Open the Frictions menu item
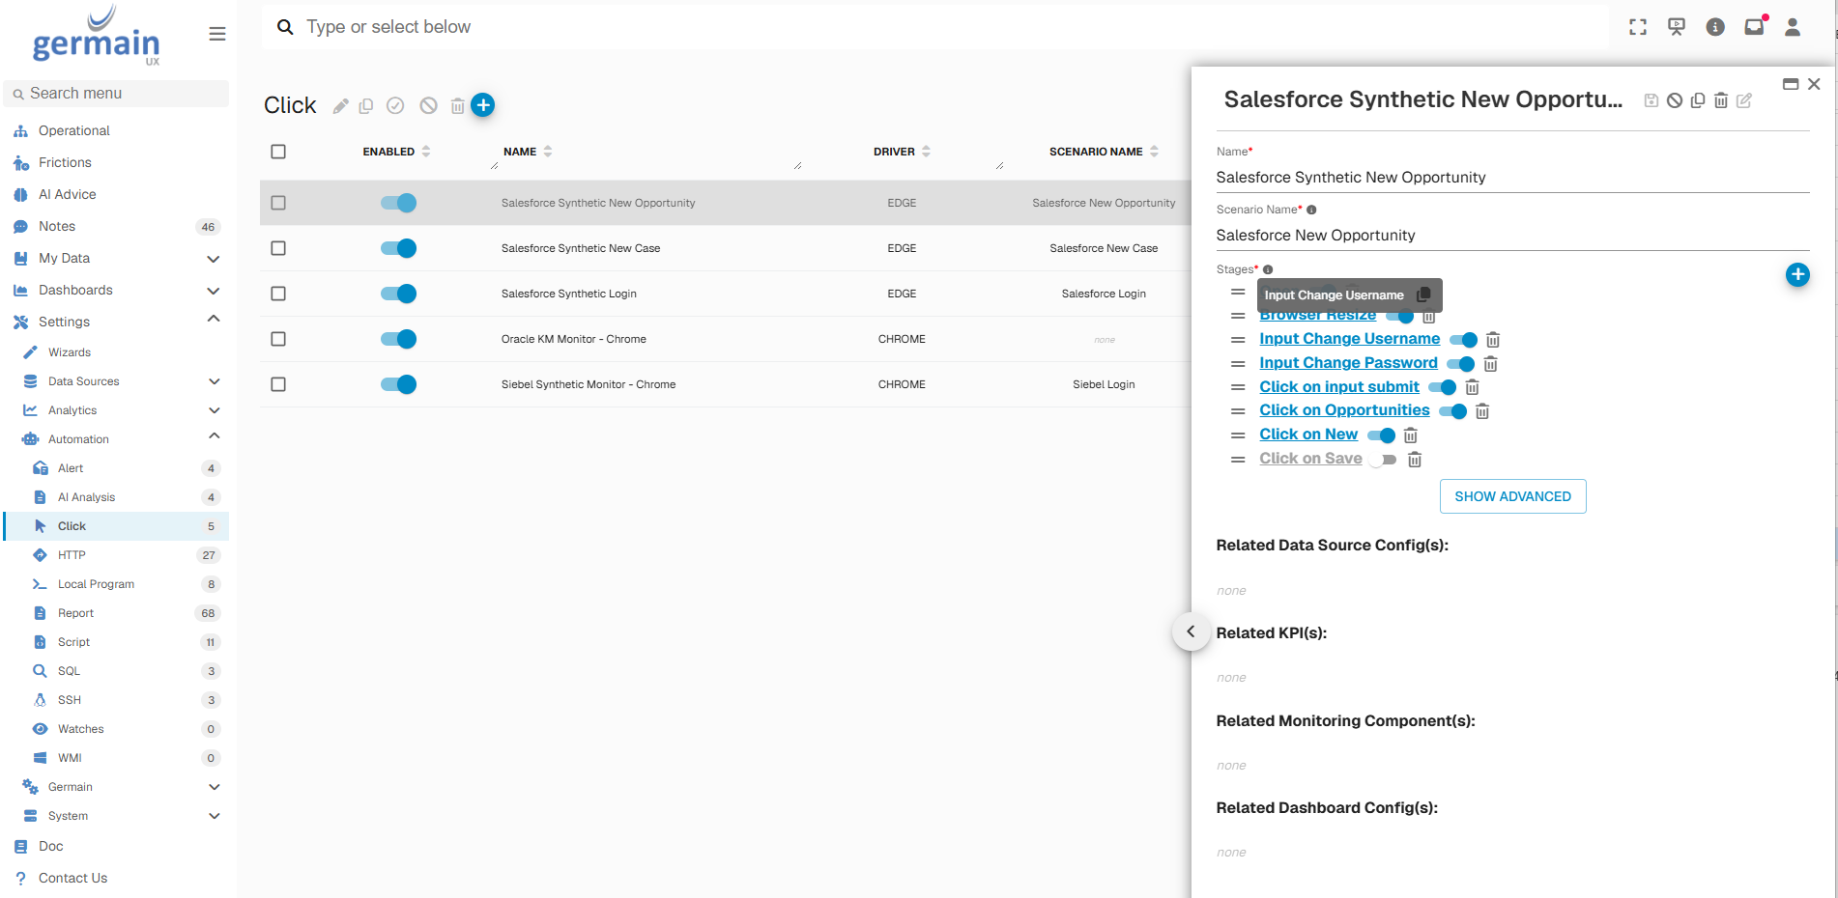This screenshot has width=1838, height=898. tap(65, 162)
